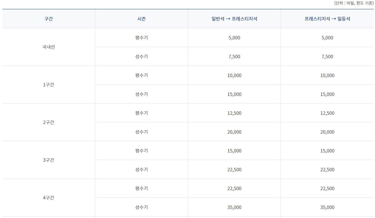Click the 4구간 row label

(x=48, y=198)
